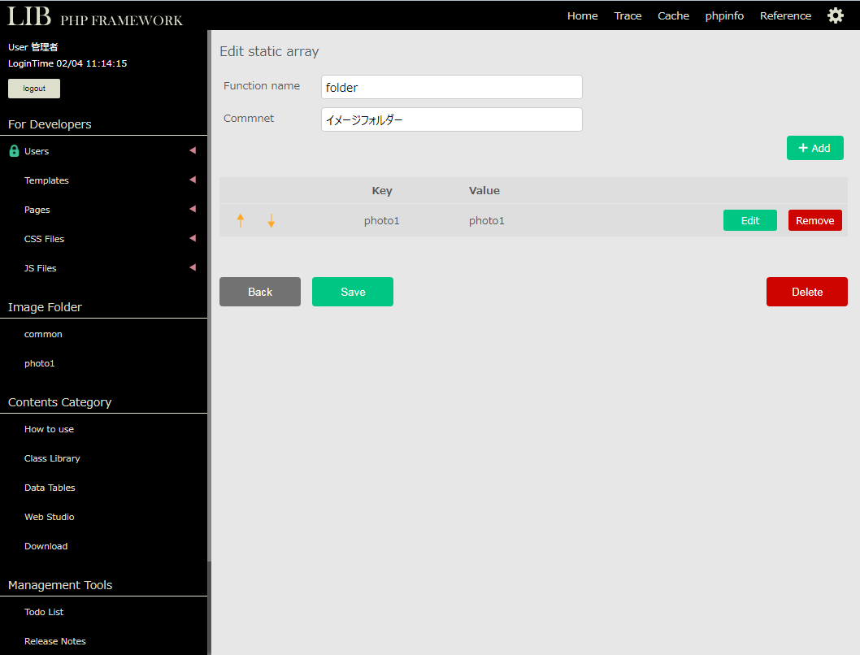Open the photo1 image folder link
This screenshot has width=860, height=655.
click(40, 363)
